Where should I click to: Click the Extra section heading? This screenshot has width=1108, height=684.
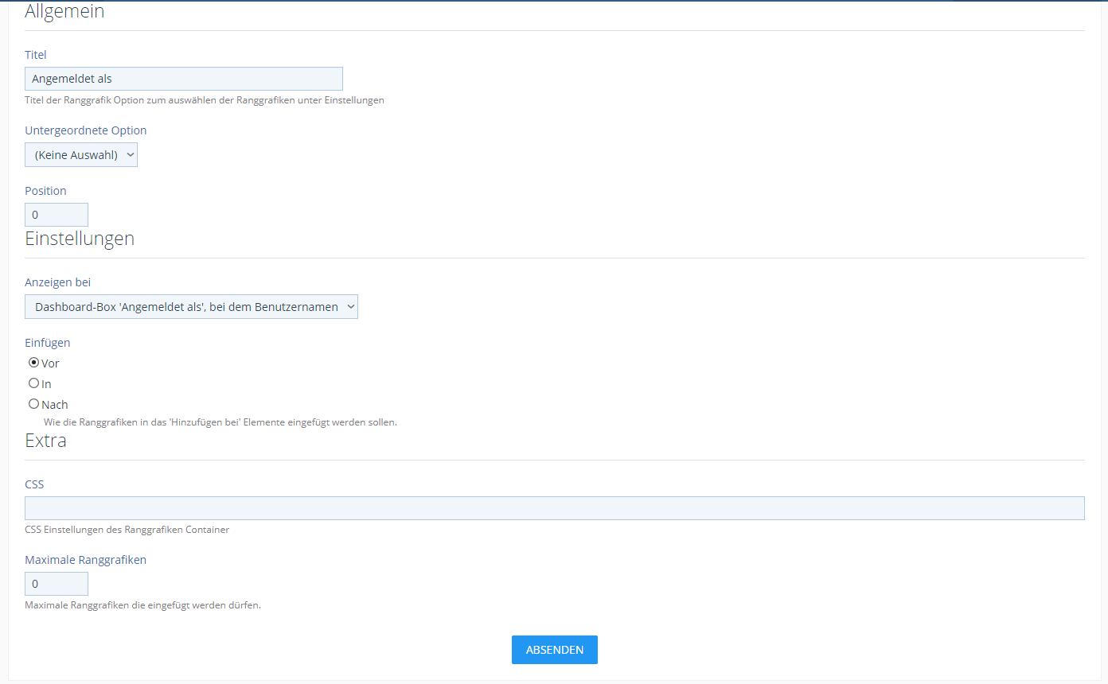coord(46,441)
